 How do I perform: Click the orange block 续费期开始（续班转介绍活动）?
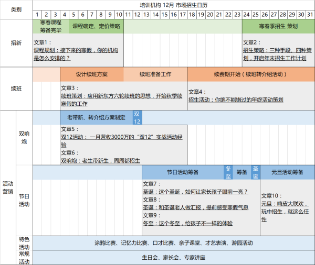[x=251, y=74]
